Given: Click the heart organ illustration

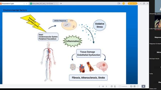Looking at the screenshot, I should [82, 68].
